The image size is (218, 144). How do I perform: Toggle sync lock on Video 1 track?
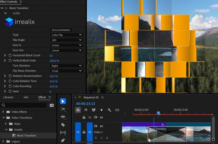tap(95, 126)
